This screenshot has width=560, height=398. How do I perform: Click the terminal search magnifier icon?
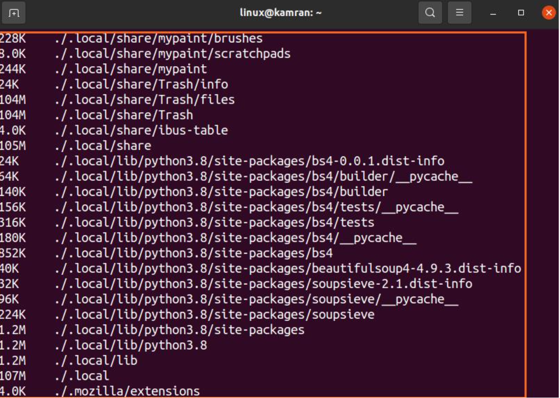click(x=430, y=13)
